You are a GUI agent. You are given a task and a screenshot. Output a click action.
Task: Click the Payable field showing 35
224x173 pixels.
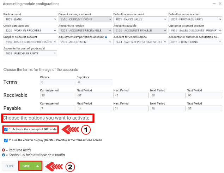[x=204, y=108]
